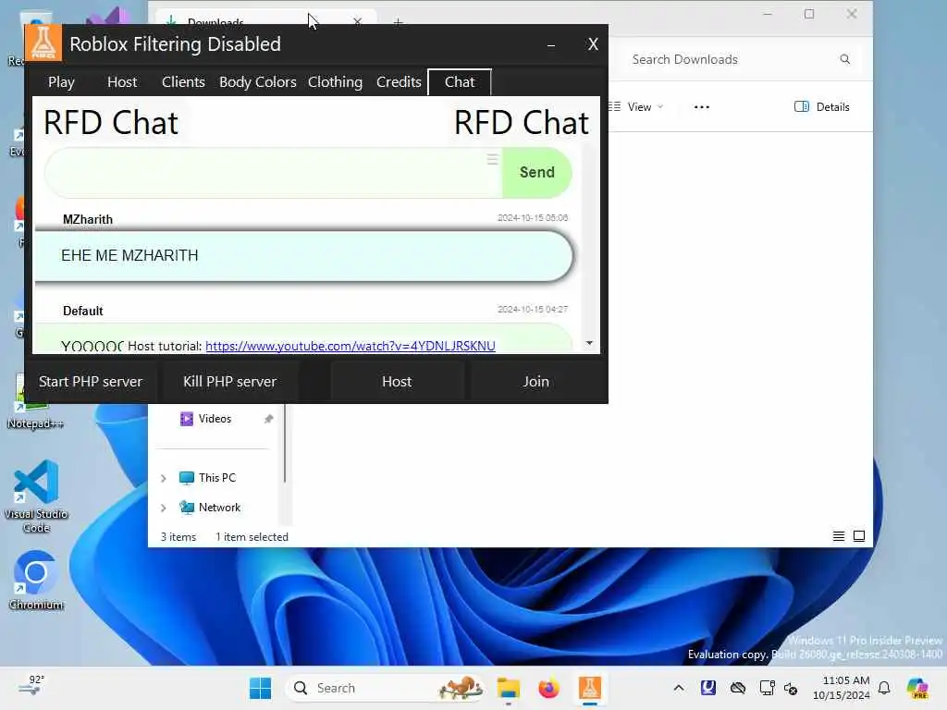Image resolution: width=947 pixels, height=710 pixels.
Task: Click the username 'MZharith' in chat
Action: pyautogui.click(x=88, y=220)
